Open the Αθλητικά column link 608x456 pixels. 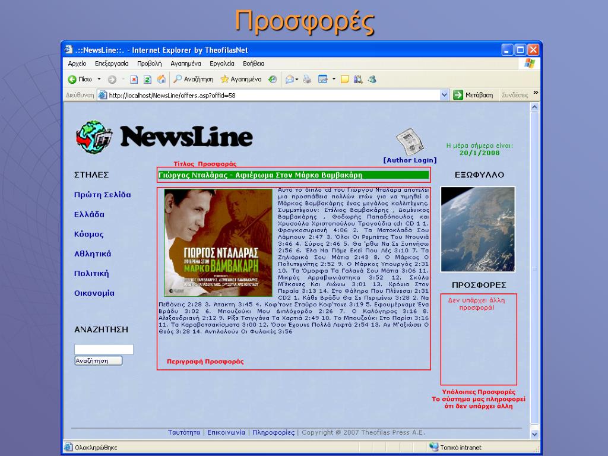(x=93, y=254)
